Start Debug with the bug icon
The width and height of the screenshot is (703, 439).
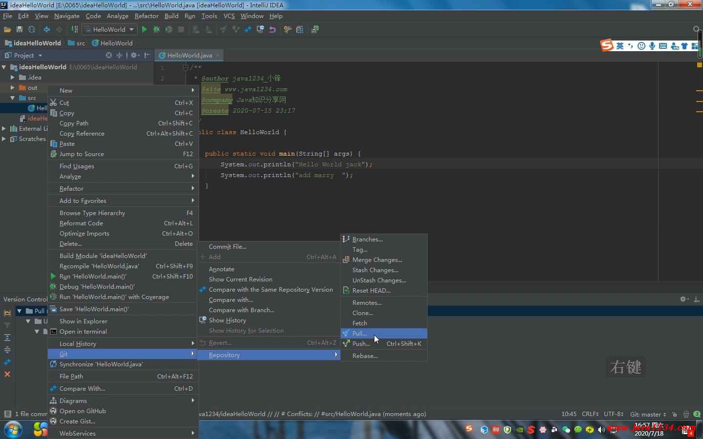point(156,29)
